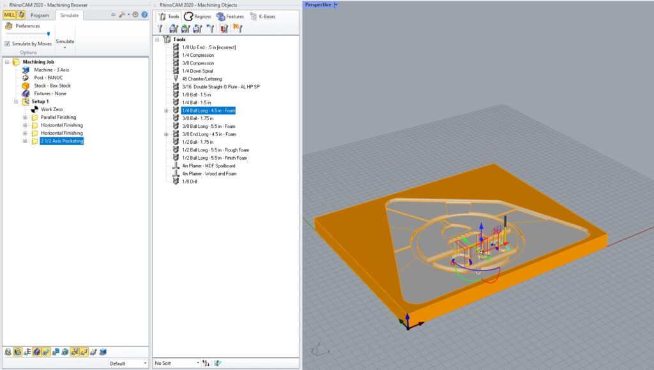Select the 1/8 Up End - .5 in tool

209,47
